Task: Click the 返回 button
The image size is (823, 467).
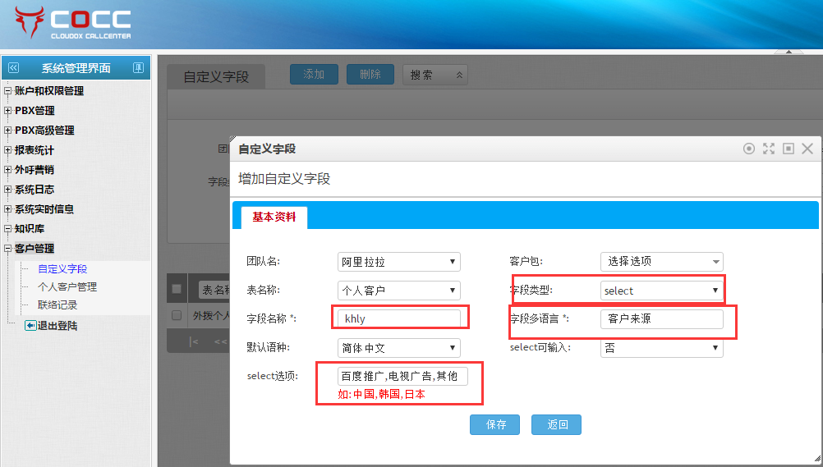Action: point(556,424)
